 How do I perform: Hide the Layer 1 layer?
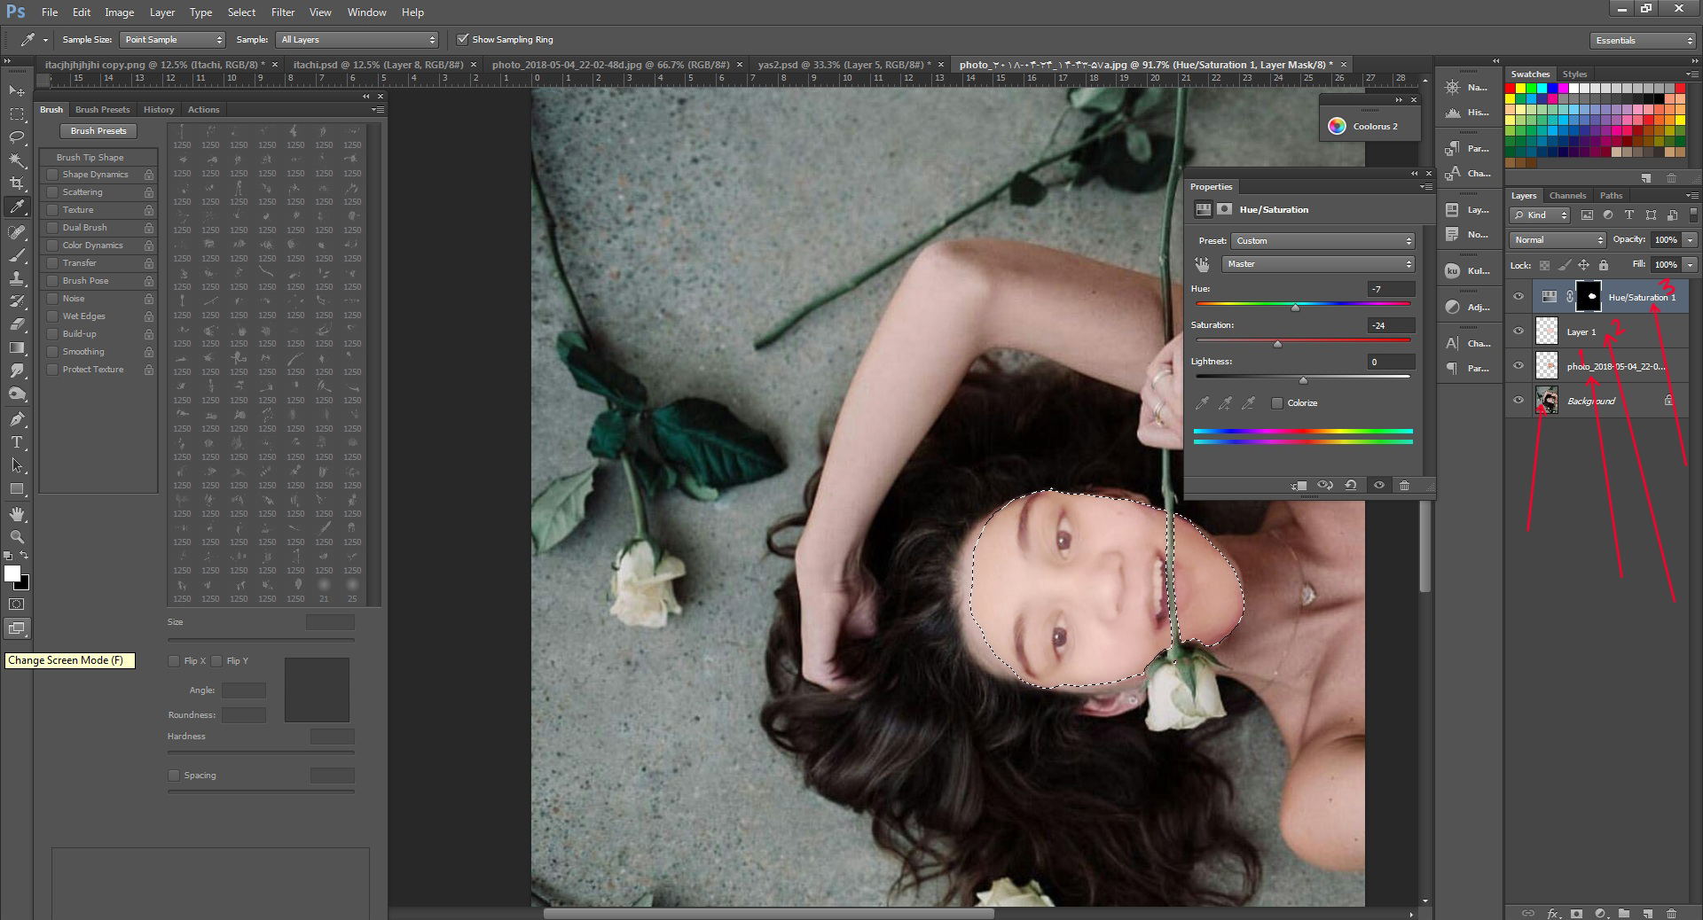pos(1519,331)
